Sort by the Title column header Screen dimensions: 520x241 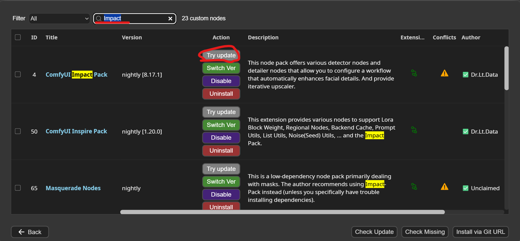pyautogui.click(x=52, y=38)
